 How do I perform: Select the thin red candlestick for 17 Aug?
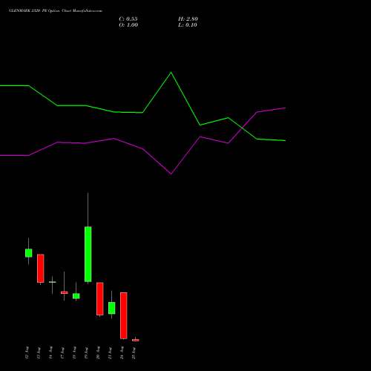click(x=65, y=292)
